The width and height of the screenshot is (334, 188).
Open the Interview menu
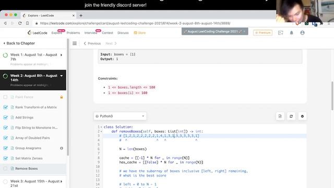pos(91,33)
